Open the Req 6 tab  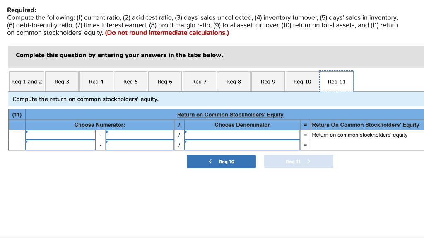point(165,81)
